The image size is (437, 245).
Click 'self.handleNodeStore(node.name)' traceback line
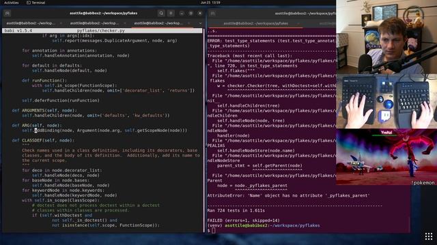[256, 150]
